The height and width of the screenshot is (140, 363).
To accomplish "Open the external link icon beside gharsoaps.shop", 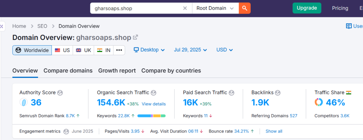I will pyautogui.click(x=135, y=37).
